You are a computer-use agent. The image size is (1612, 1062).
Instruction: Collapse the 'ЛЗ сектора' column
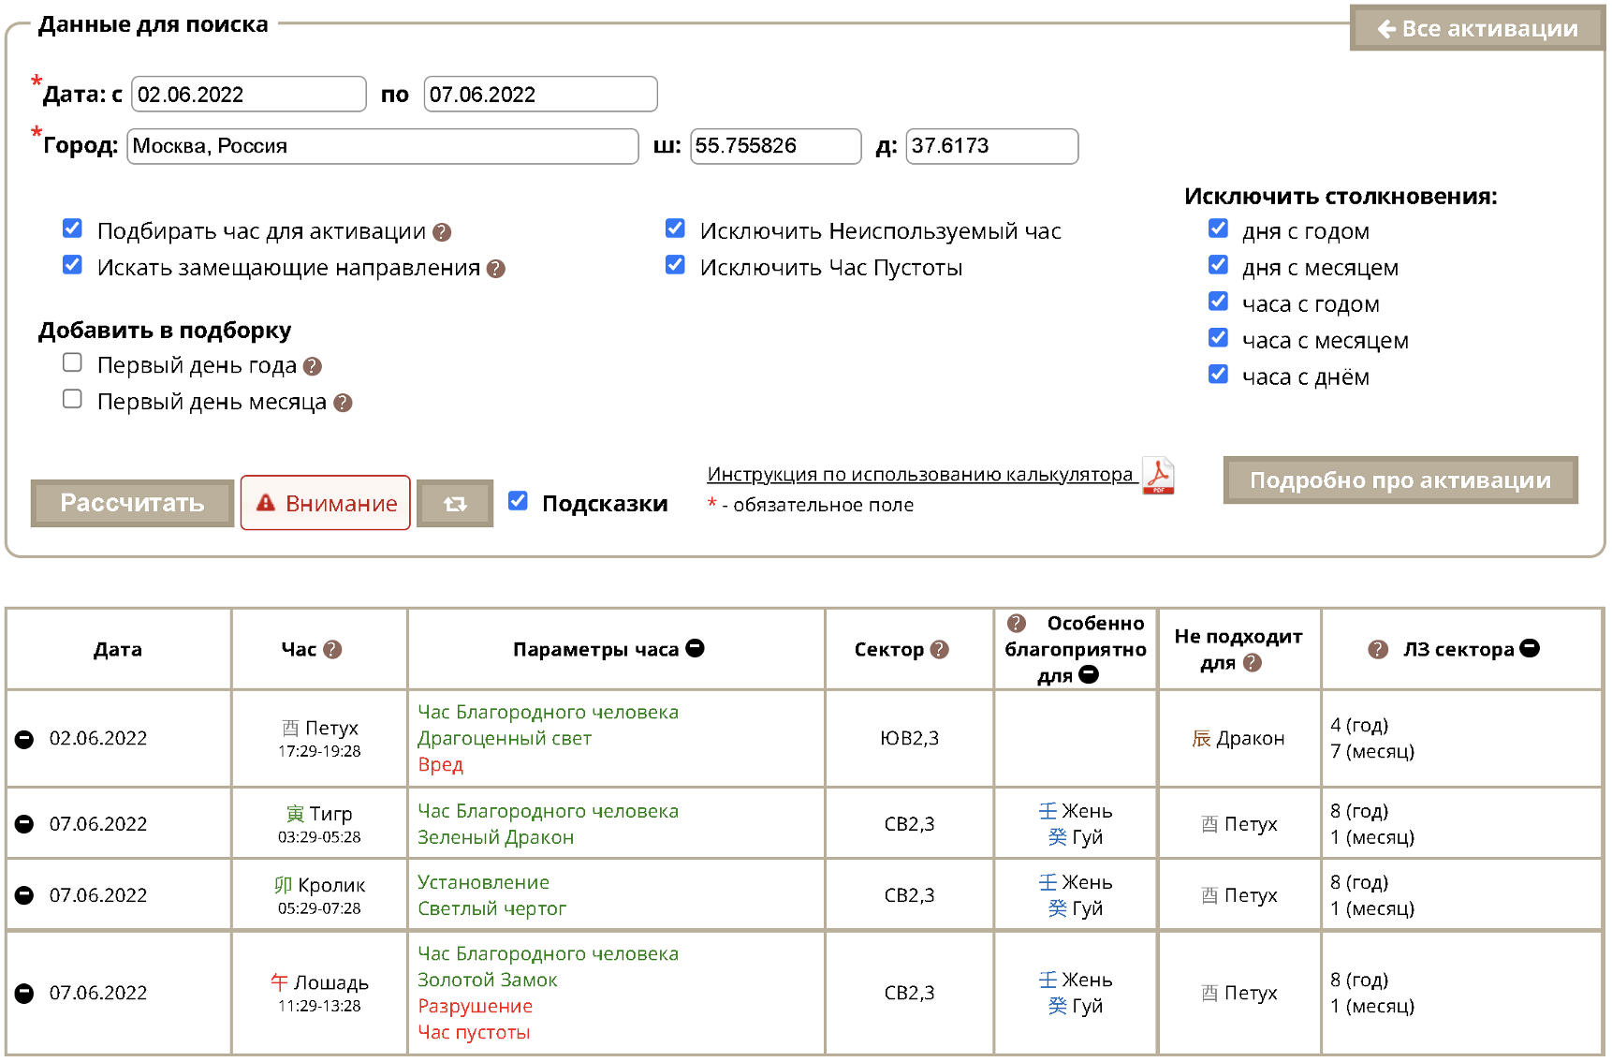coord(1530,648)
